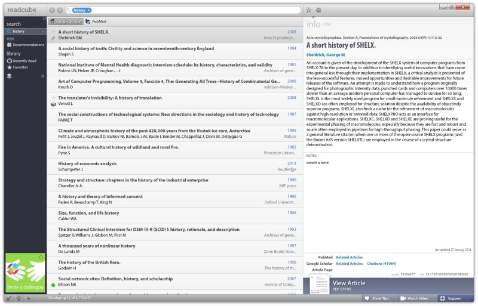478x306 pixels.
Task: Click create a note under NOTES
Action: [x=317, y=163]
